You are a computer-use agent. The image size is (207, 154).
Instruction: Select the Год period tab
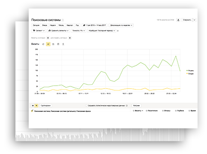point(77,25)
